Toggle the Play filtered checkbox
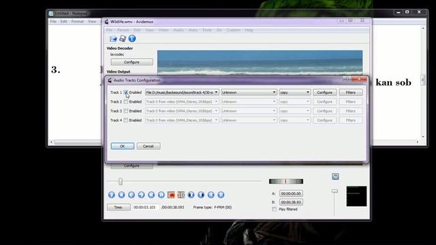Viewport: 436px width, 245px height. pos(274,209)
